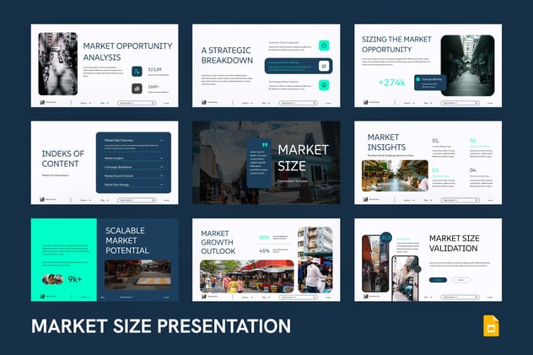533x355 pixels.
Task: Click the Google Slides icon in bottom corner
Action: (x=491, y=325)
